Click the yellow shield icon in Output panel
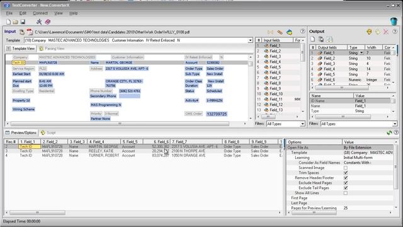This screenshot has width=403, height=227. [369, 32]
